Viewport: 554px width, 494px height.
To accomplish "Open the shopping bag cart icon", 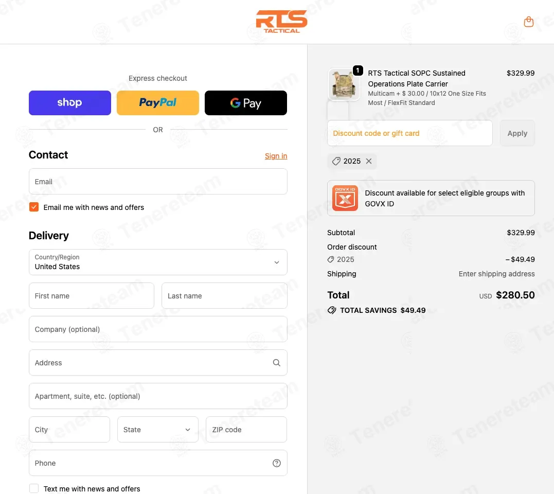I will coord(529,22).
